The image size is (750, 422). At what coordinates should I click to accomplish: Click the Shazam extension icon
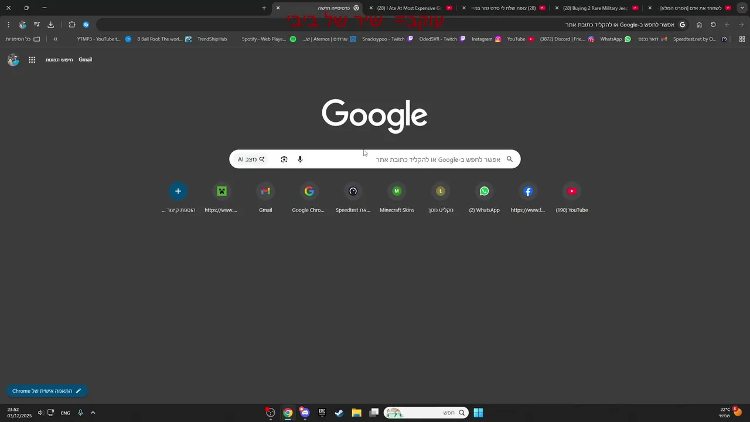pos(86,25)
